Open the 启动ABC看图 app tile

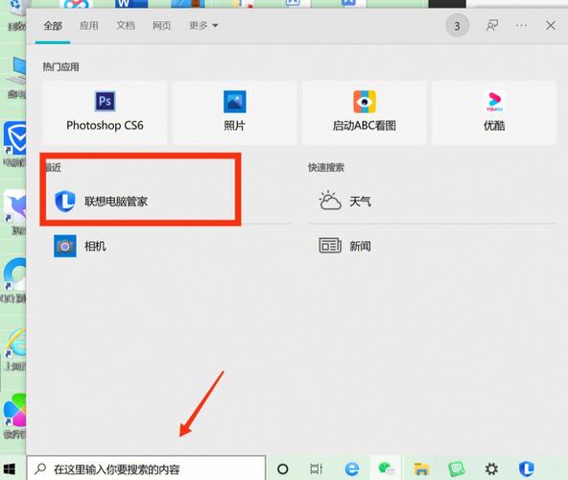pos(364,112)
